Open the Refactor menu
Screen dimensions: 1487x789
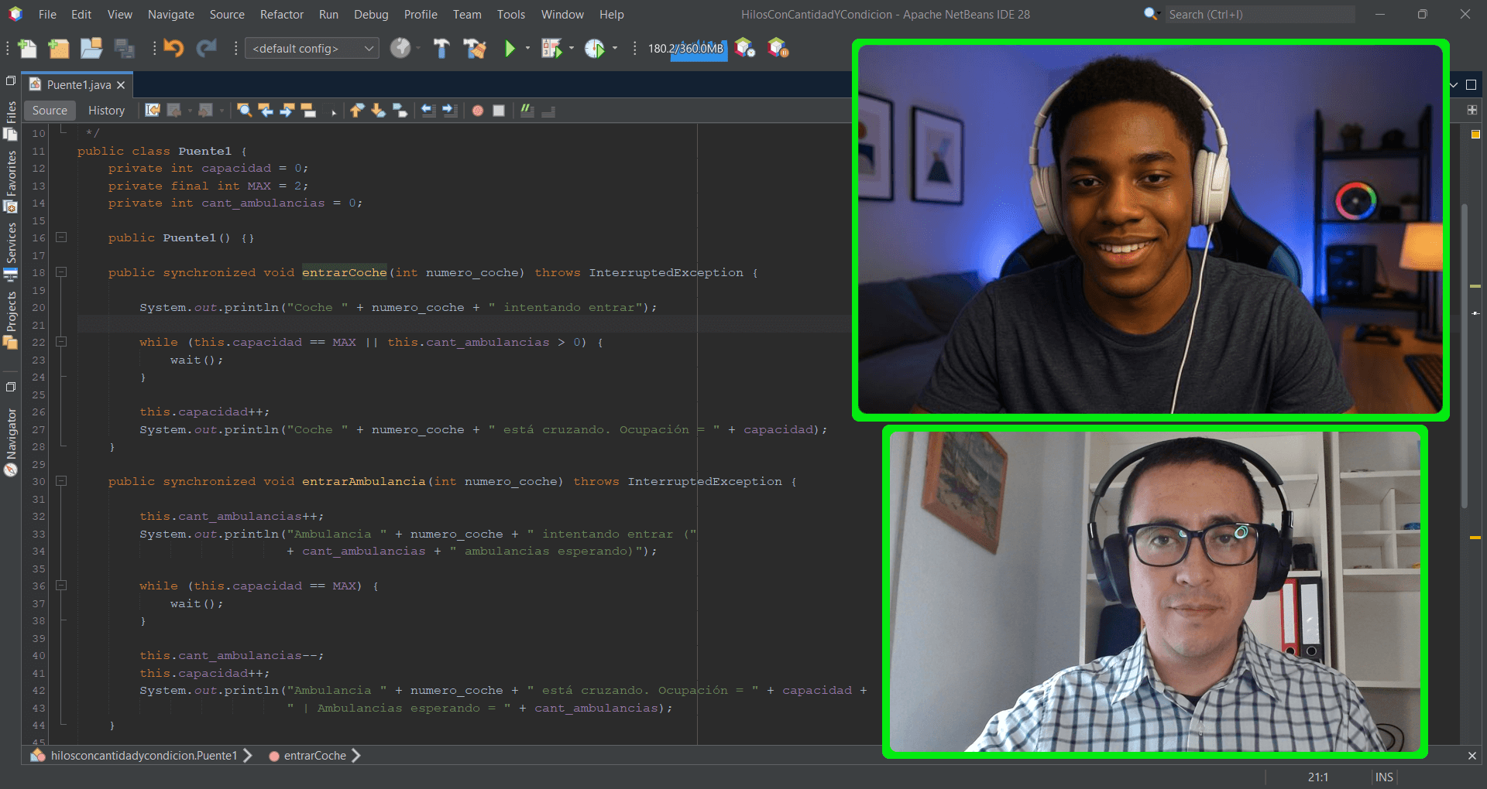coord(281,15)
